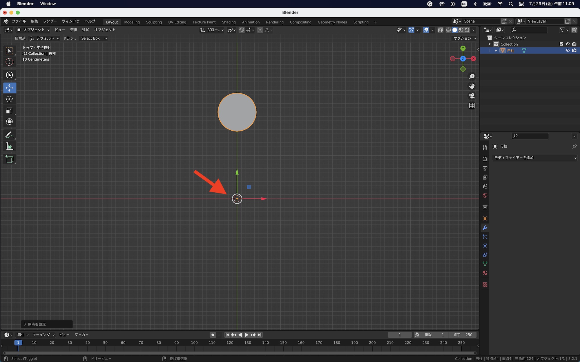Toggle snapping magnet in header
580x362 pixels.
(x=241, y=30)
